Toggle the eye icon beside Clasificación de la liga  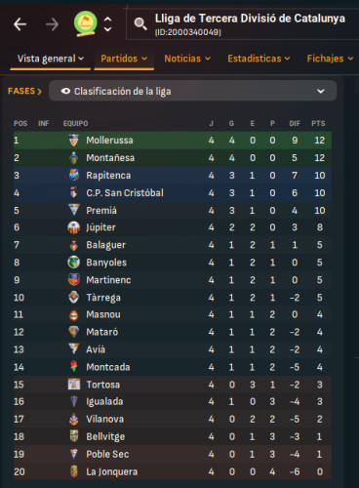[x=65, y=91]
